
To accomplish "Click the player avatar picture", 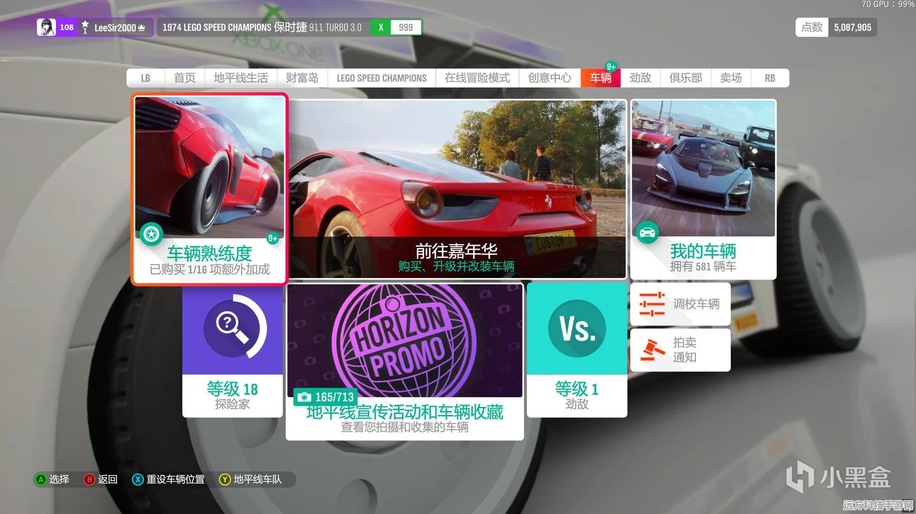I will (46, 27).
